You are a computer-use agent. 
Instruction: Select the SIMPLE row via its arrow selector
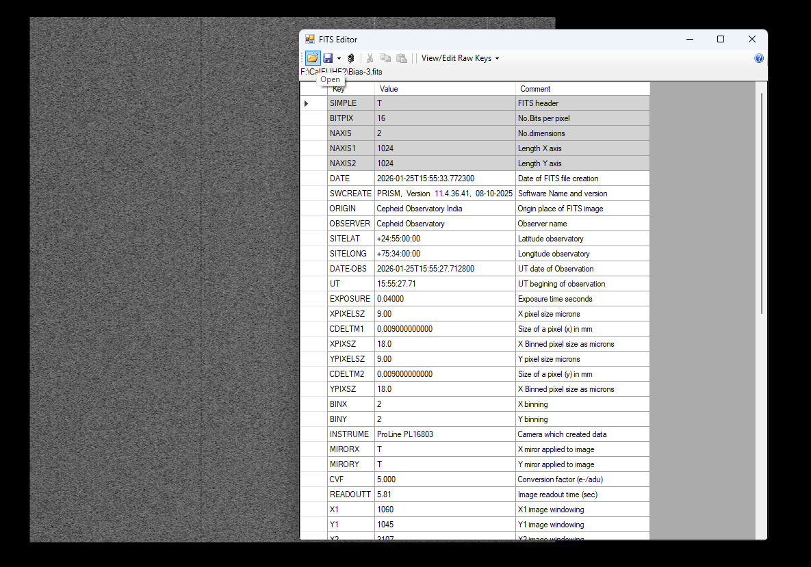coord(307,103)
